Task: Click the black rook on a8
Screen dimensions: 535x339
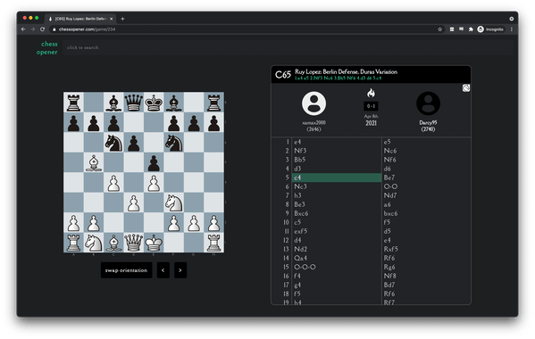Action: click(x=74, y=103)
